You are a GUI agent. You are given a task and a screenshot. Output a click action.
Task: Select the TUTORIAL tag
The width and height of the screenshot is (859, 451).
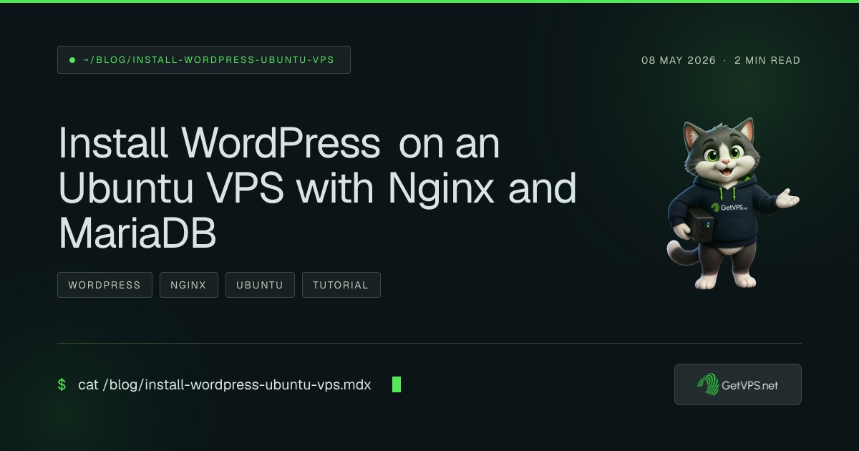pyautogui.click(x=341, y=285)
